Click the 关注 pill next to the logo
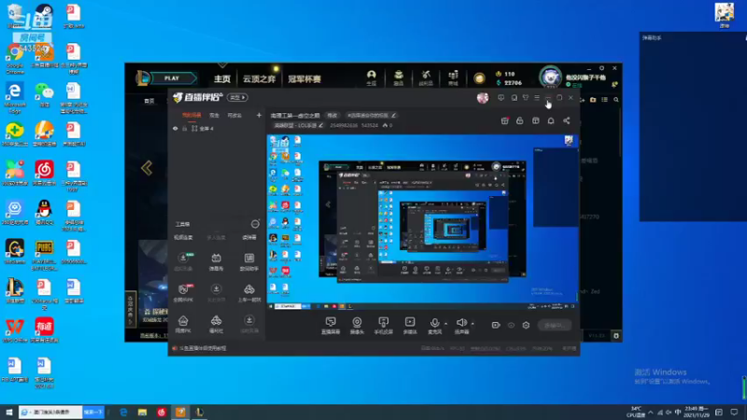The width and height of the screenshot is (747, 420). [237, 98]
